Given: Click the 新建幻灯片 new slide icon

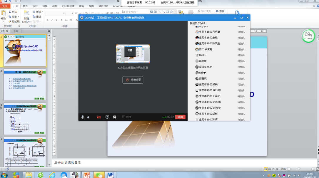Looking at the screenshot, I should (x=27, y=14).
